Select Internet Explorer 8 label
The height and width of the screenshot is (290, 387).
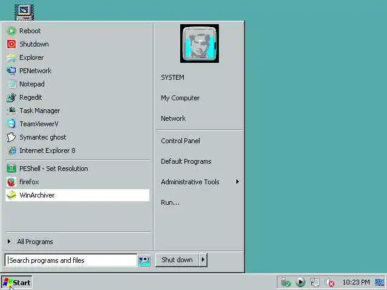[47, 150]
